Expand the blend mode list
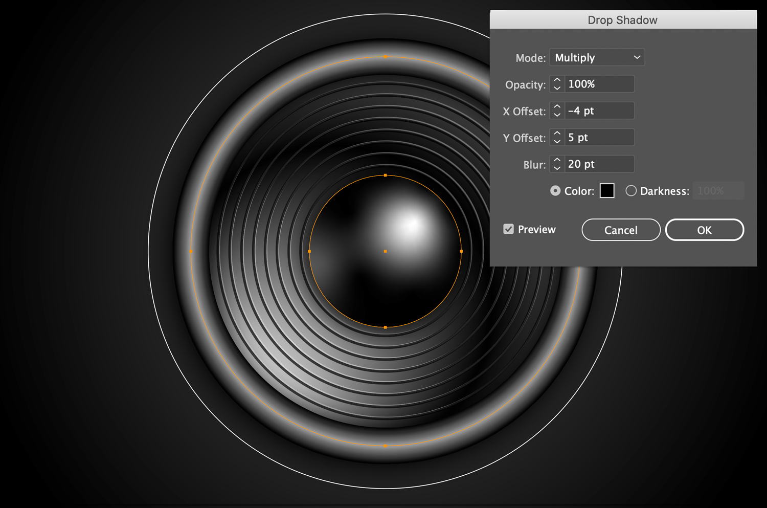This screenshot has width=767, height=508. pos(596,57)
